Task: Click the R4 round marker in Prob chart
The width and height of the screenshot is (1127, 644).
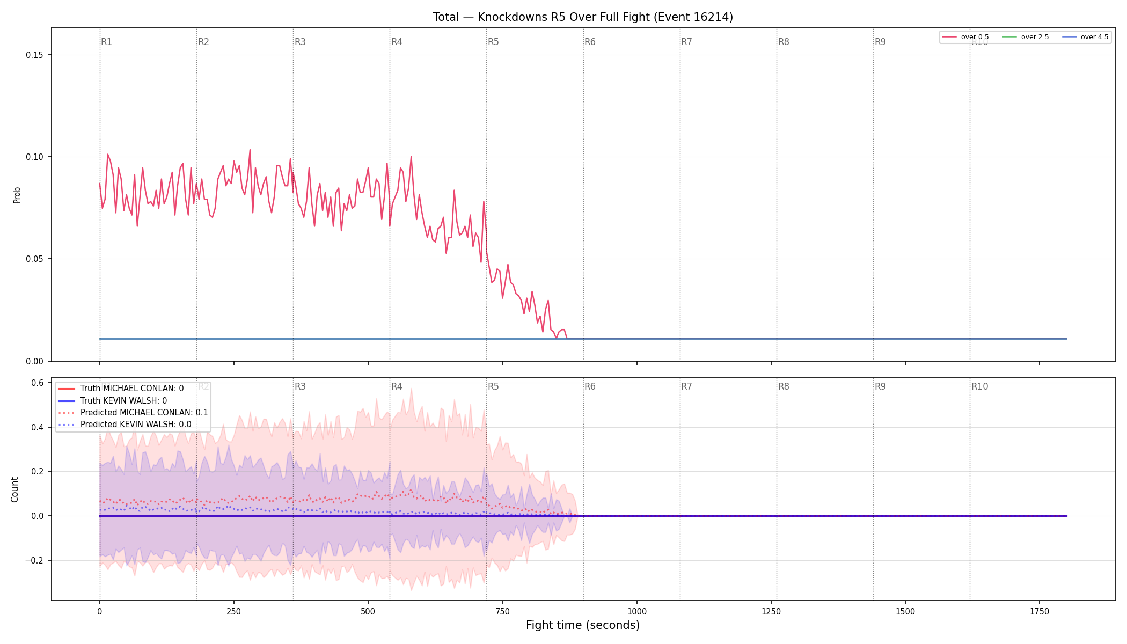Action: click(397, 42)
